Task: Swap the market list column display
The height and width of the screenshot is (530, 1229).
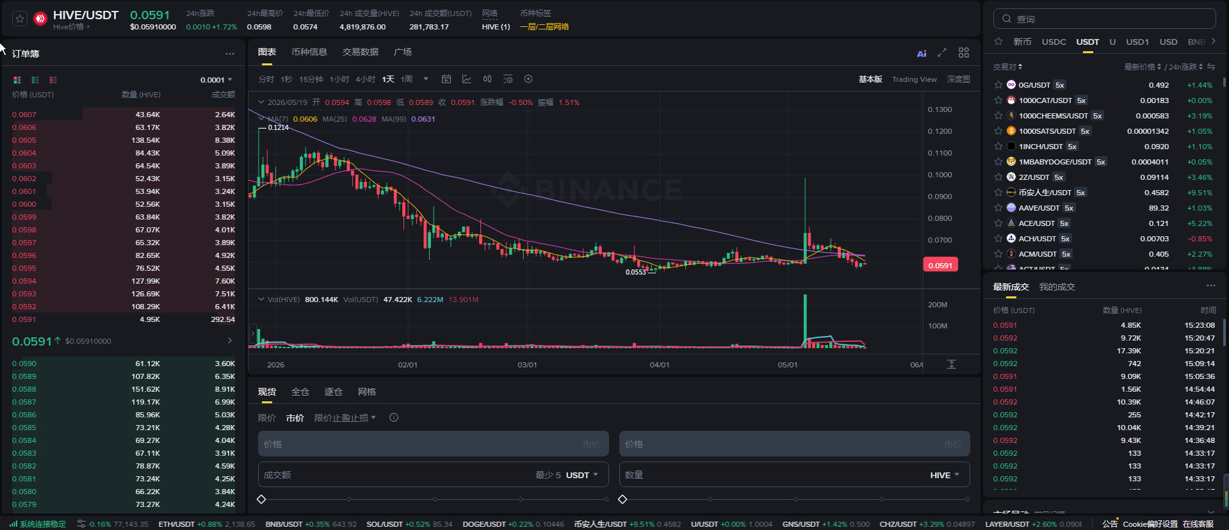Action: [1211, 67]
